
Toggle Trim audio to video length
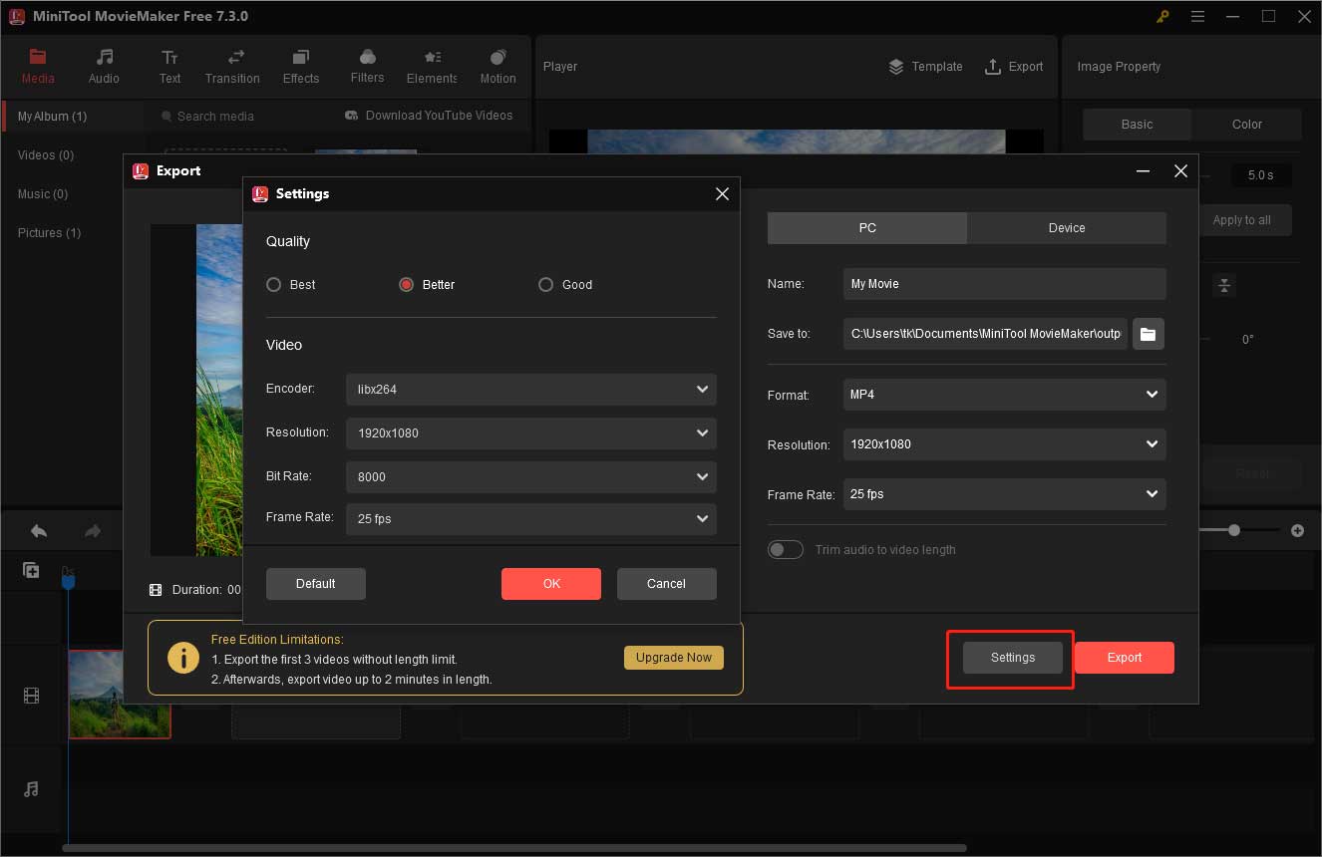coord(786,549)
